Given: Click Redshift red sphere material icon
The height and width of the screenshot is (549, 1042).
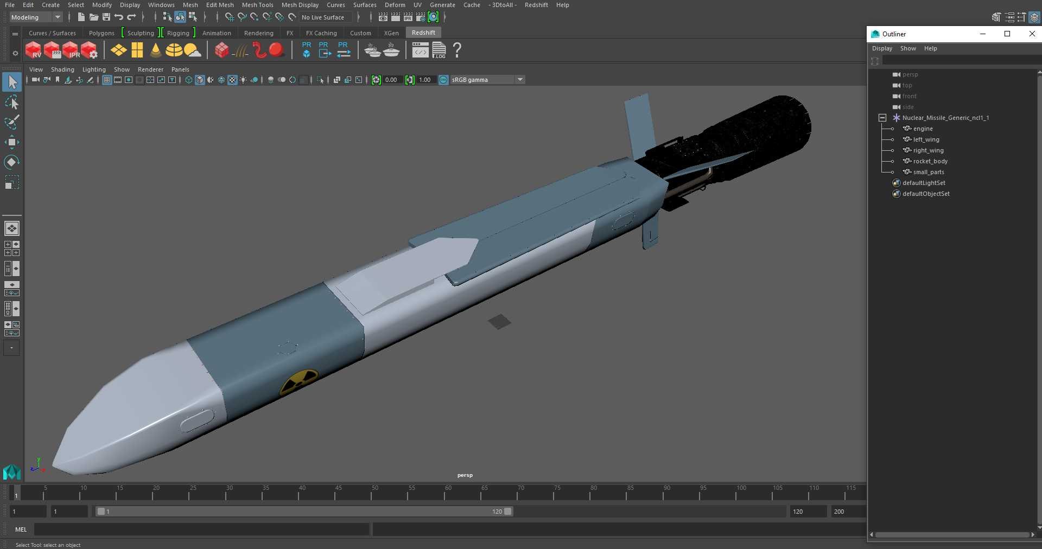Looking at the screenshot, I should tap(277, 50).
